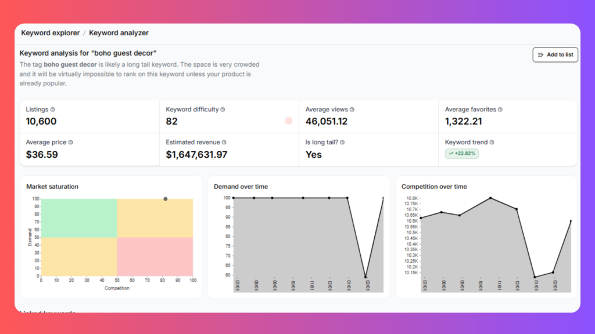Click the Average views value 46,051.12
The width and height of the screenshot is (595, 334).
point(327,121)
